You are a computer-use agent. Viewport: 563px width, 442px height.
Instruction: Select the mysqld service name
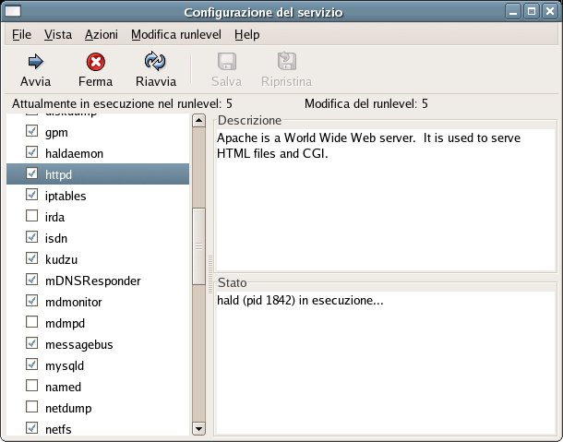point(65,366)
